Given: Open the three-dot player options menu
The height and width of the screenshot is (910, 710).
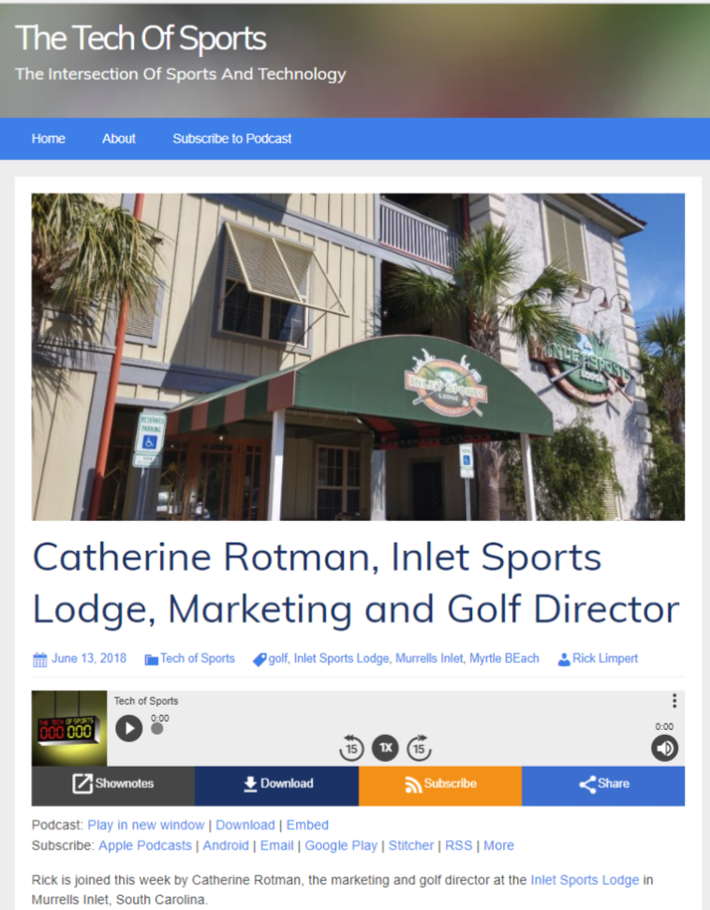Looking at the screenshot, I should coord(674,700).
